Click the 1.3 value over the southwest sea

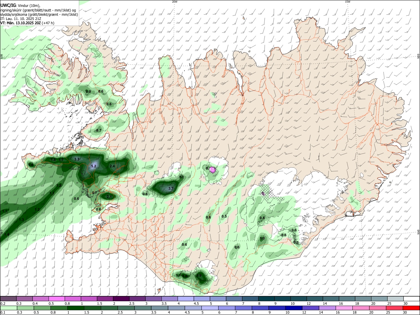click(x=21, y=220)
